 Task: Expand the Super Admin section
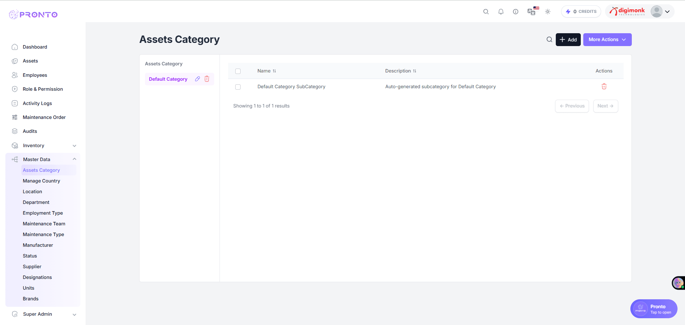pos(43,314)
